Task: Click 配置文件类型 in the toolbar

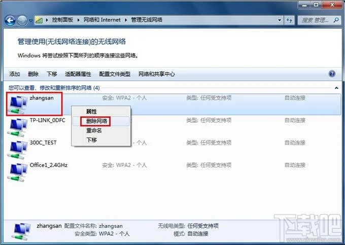Action: 115,74
